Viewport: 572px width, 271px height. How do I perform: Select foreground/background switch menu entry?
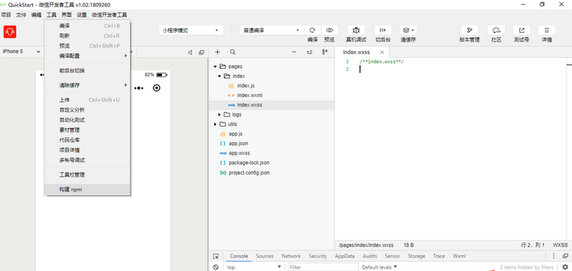pyautogui.click(x=87, y=71)
